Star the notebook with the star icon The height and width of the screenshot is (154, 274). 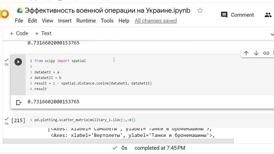pyautogui.click(x=200, y=10)
